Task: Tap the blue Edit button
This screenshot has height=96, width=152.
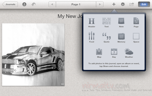Action: tap(144, 4)
